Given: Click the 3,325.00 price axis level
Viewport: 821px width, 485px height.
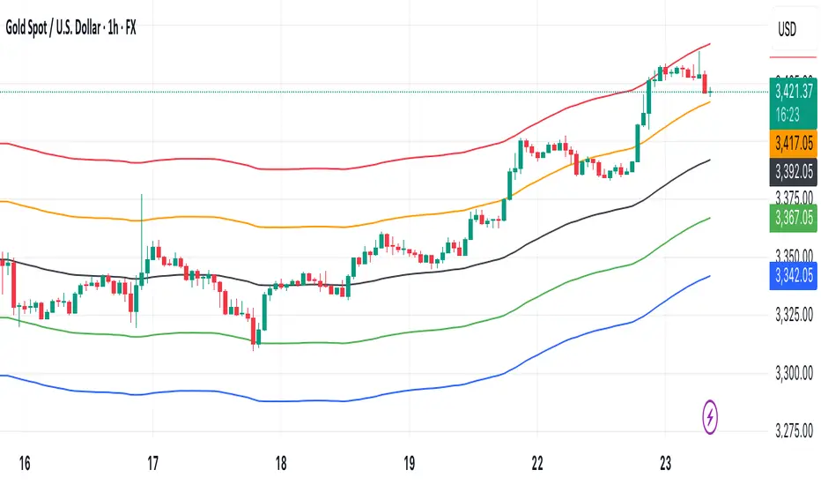Looking at the screenshot, I should [x=794, y=315].
